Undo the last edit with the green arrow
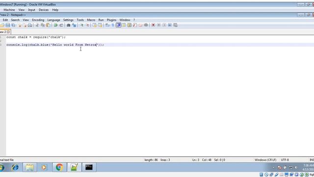This screenshot has height=177, width=314. [x=55, y=25]
